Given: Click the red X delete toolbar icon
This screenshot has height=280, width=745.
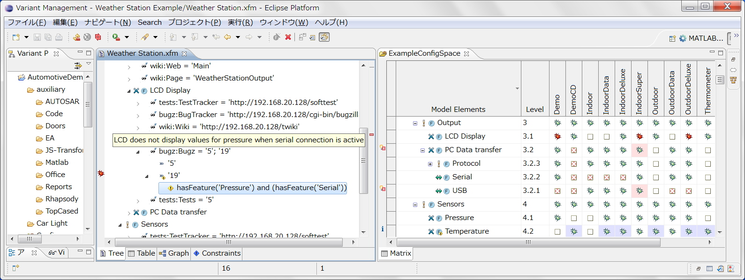Looking at the screenshot, I should point(288,37).
